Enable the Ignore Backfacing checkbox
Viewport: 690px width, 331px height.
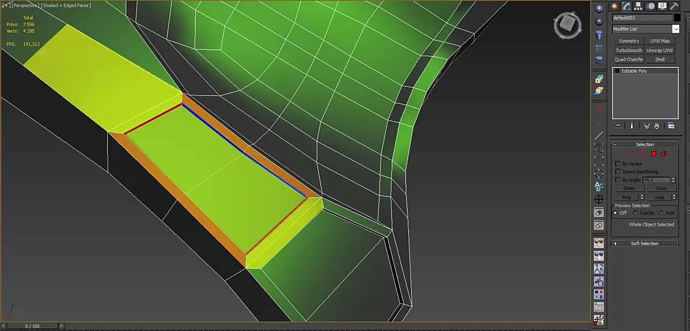(618, 172)
